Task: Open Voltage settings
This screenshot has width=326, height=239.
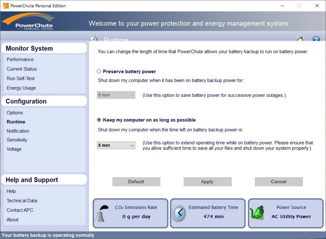Action: pyautogui.click(x=14, y=149)
